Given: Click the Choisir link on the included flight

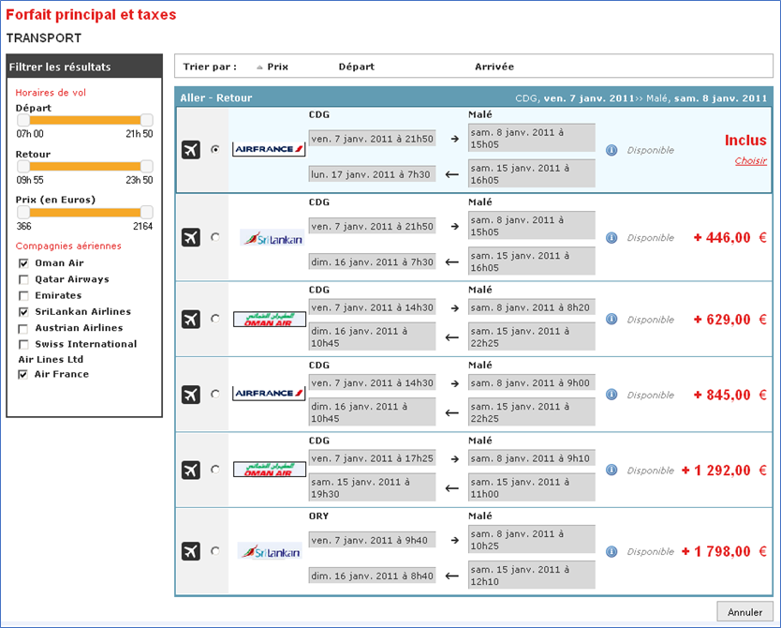Looking at the screenshot, I should tap(750, 161).
